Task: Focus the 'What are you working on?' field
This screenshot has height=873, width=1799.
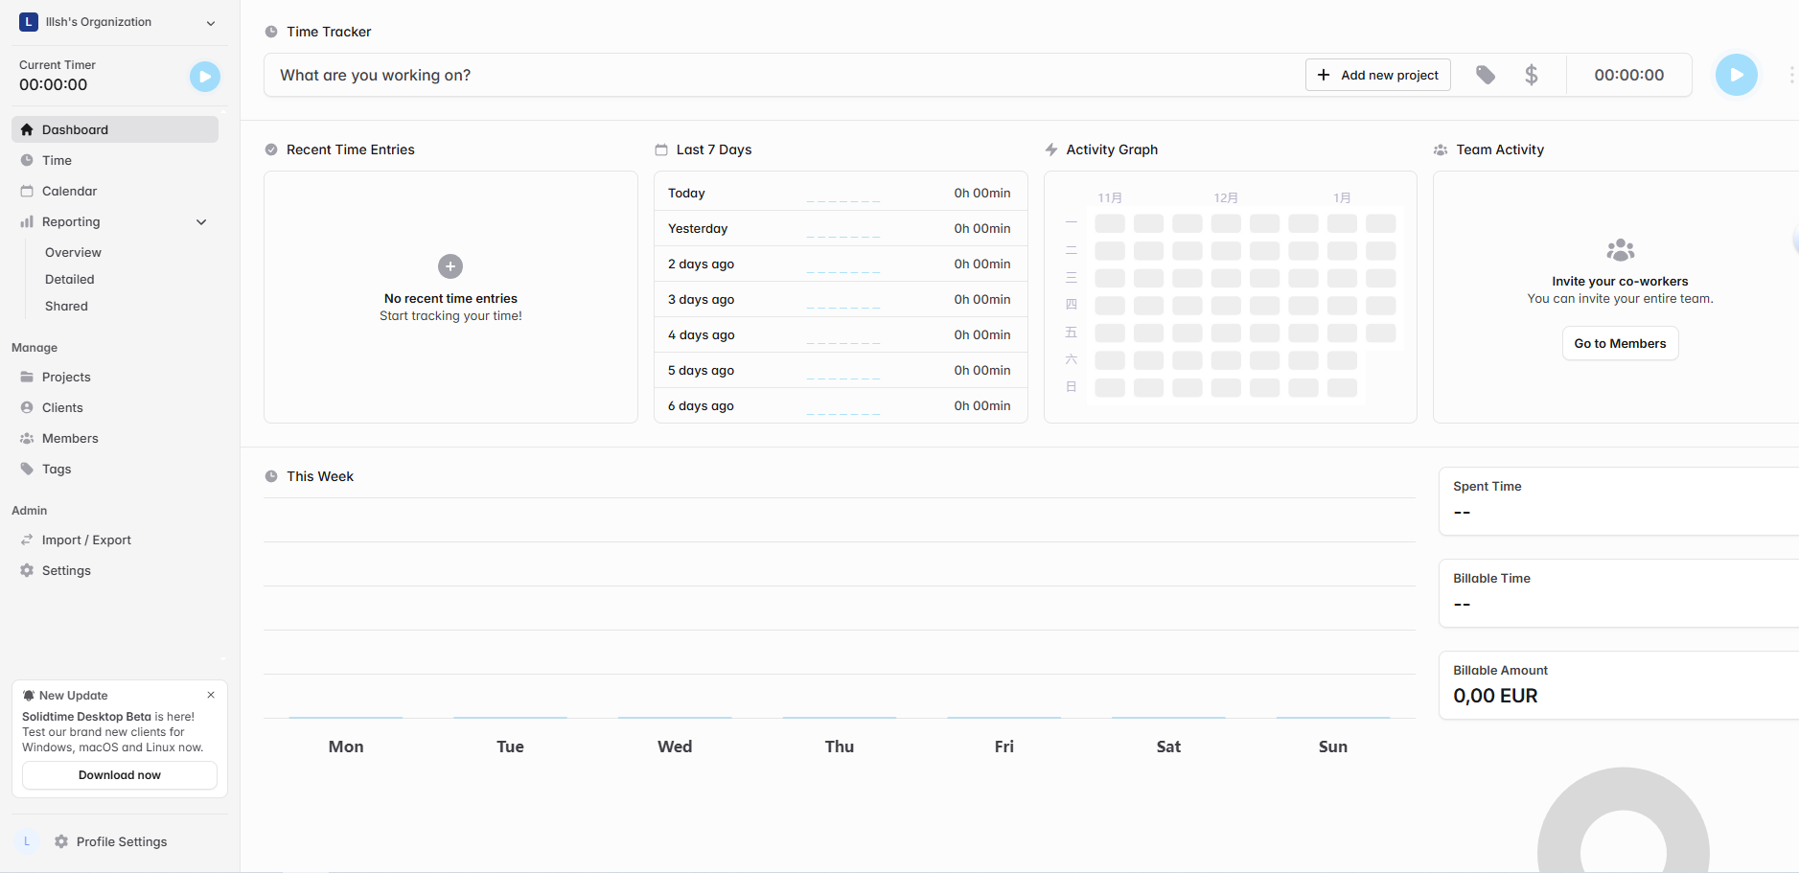Action: point(786,75)
